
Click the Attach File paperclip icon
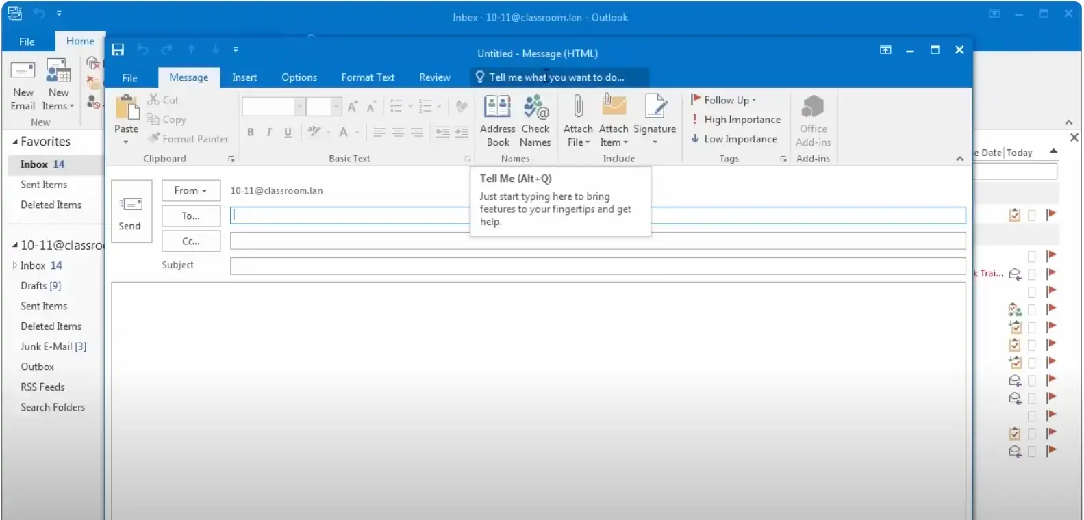click(578, 108)
